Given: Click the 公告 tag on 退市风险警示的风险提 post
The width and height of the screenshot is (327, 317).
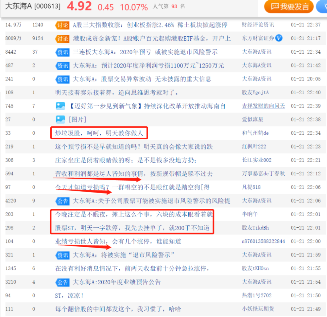Looking at the screenshot, I should [x=62, y=201].
